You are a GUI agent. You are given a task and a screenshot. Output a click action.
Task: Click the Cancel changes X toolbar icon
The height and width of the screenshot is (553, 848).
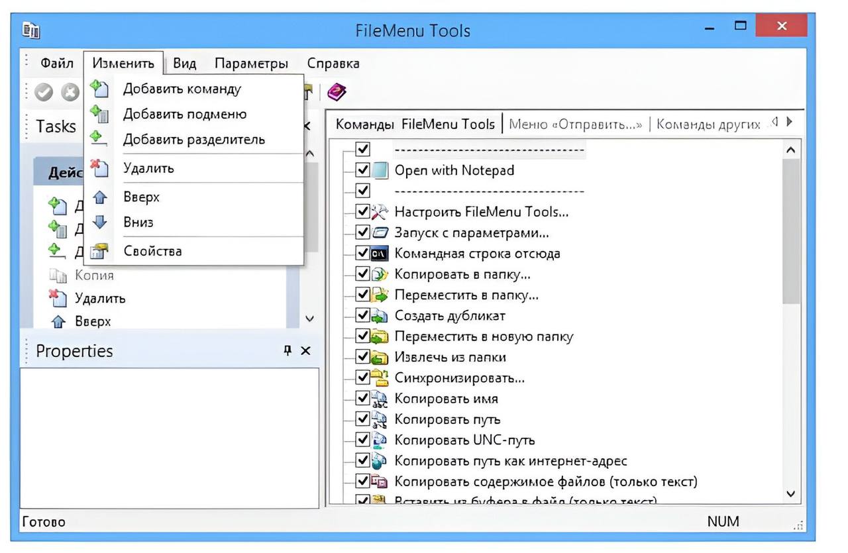point(70,93)
